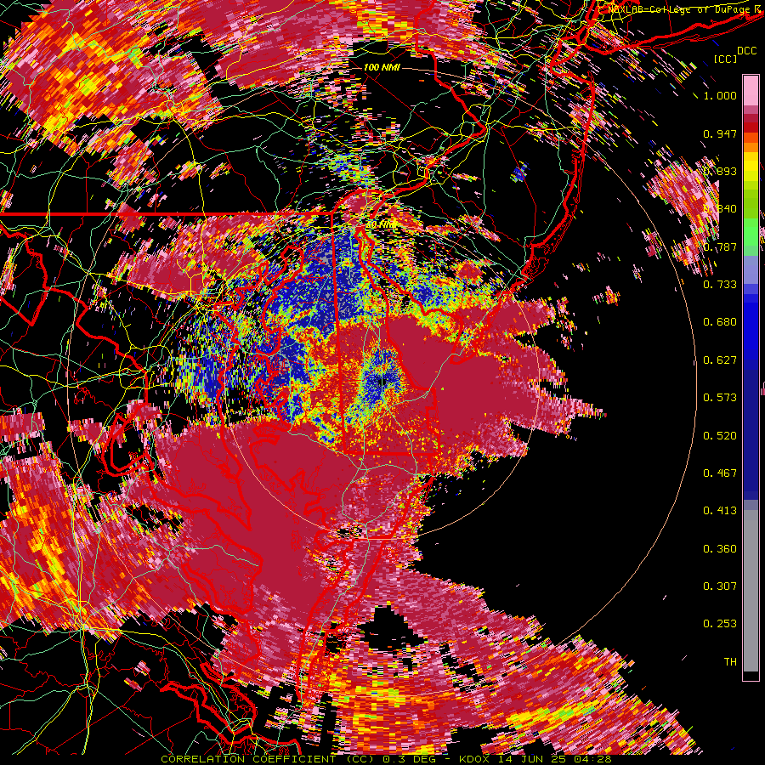Click the 0.253 color scale label
This screenshot has height=765, width=765.
tap(720, 624)
